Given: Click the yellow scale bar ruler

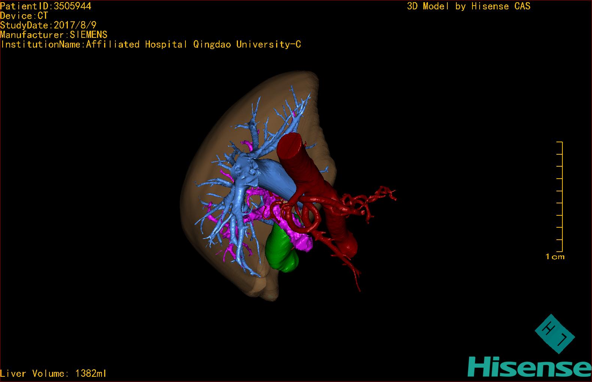Looking at the screenshot, I should (x=562, y=197).
